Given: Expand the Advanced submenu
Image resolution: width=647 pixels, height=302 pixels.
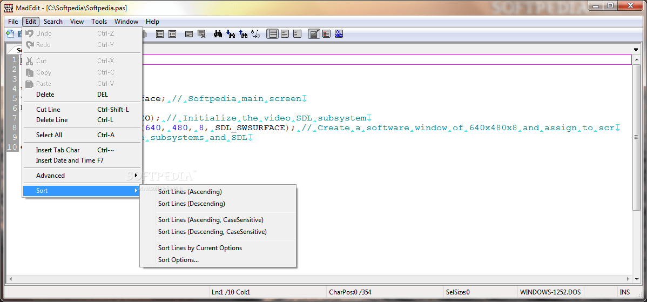Looking at the screenshot, I should click(x=82, y=176).
